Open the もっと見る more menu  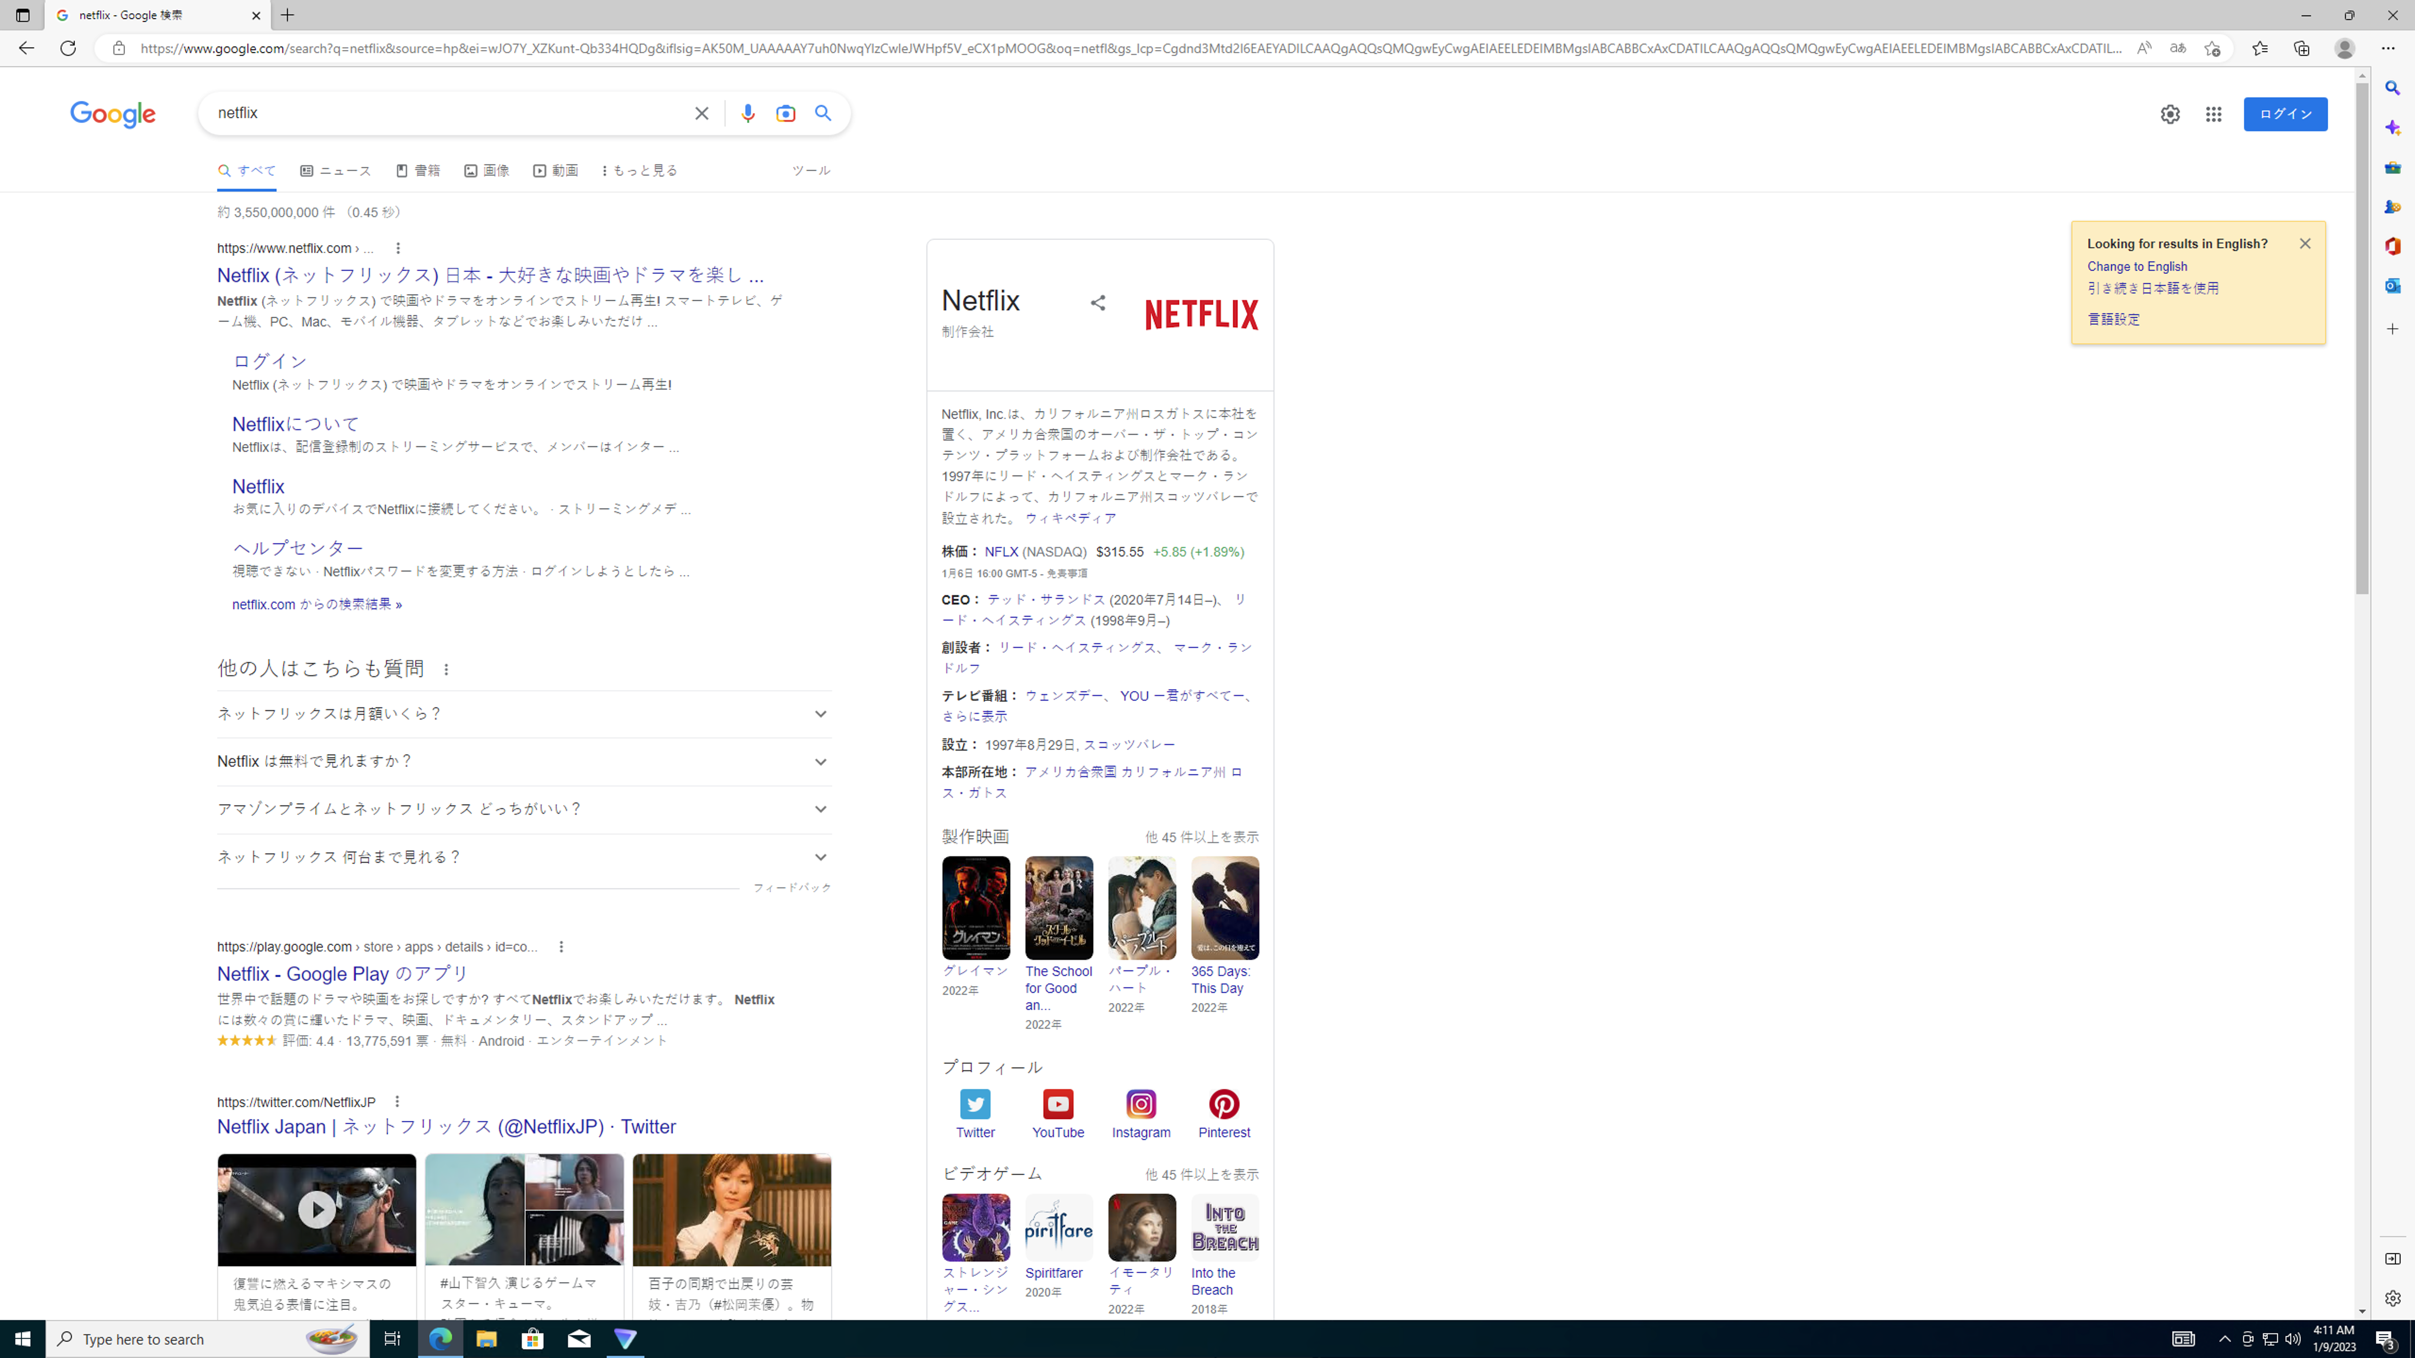coord(640,171)
